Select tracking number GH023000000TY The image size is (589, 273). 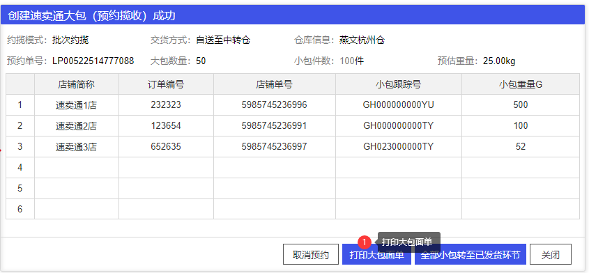point(399,146)
